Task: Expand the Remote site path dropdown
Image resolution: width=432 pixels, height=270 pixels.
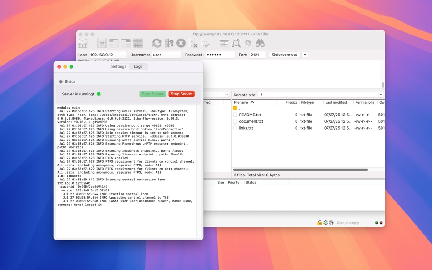Action: pos(381,95)
